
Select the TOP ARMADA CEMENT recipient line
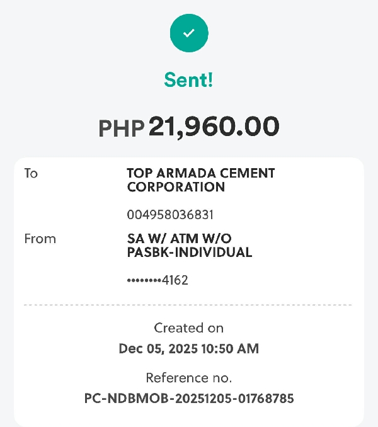[x=200, y=173]
